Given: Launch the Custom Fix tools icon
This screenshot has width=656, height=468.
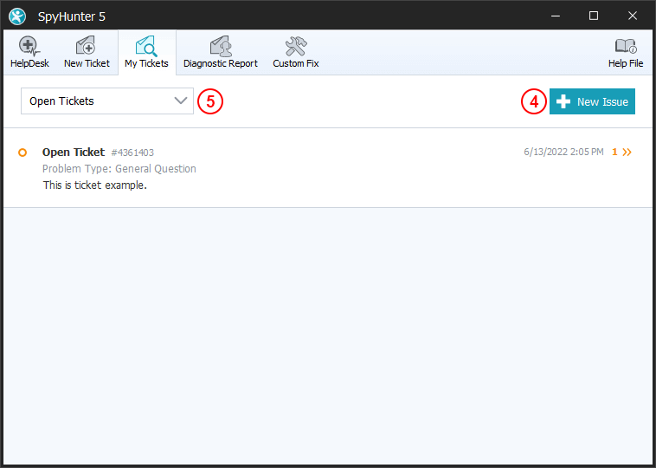Looking at the screenshot, I should coord(295,46).
